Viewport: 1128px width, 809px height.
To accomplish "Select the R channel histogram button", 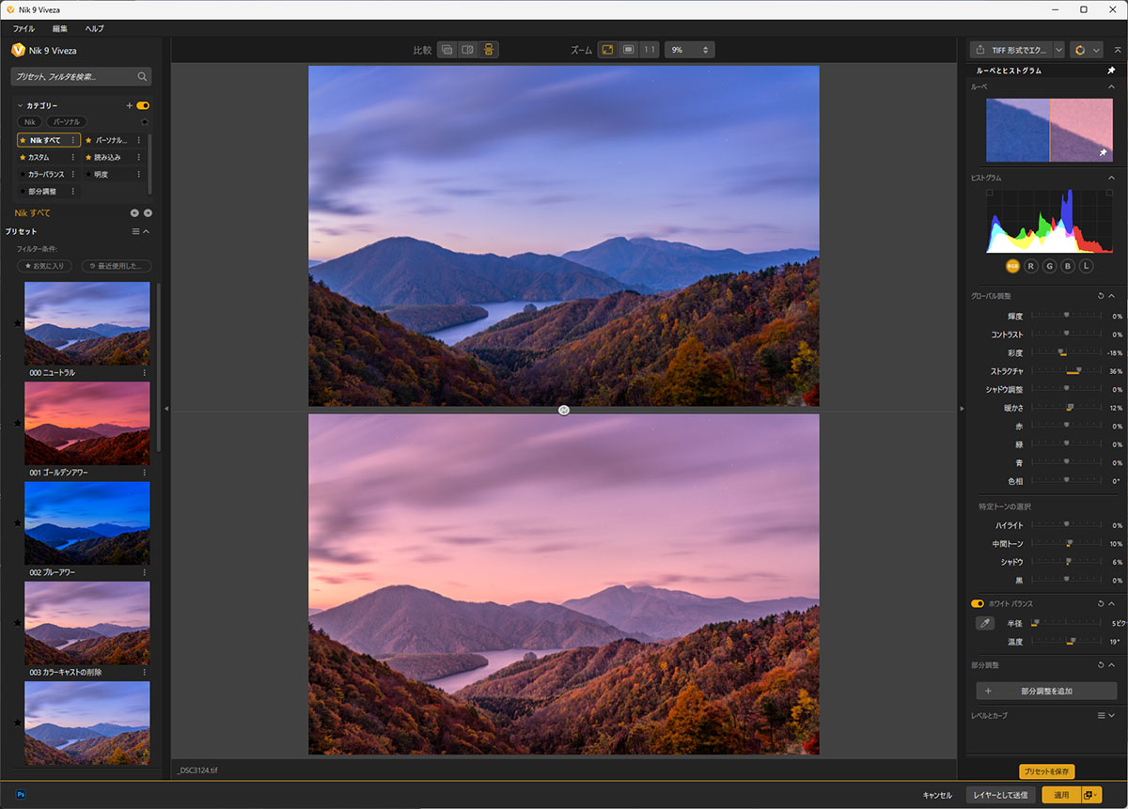I will (x=1031, y=266).
